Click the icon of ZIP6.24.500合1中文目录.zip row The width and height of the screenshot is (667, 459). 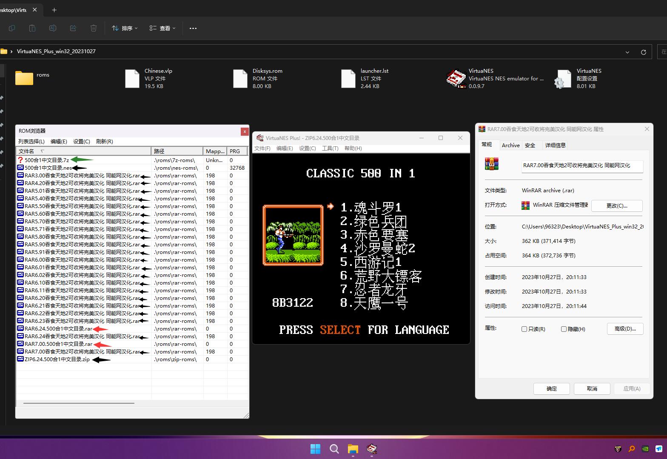point(20,359)
